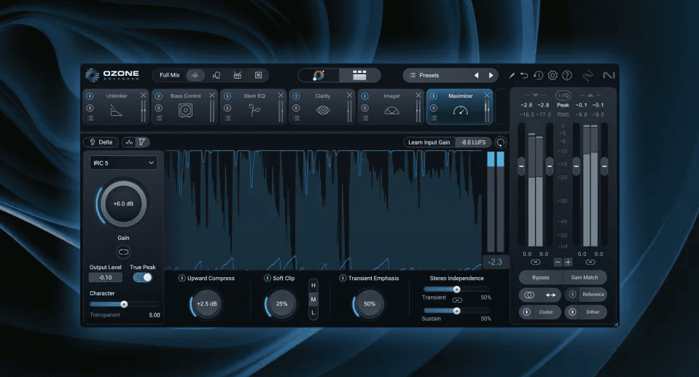The width and height of the screenshot is (699, 377).
Task: Solo the Stem EQ module
Action: tap(227, 108)
